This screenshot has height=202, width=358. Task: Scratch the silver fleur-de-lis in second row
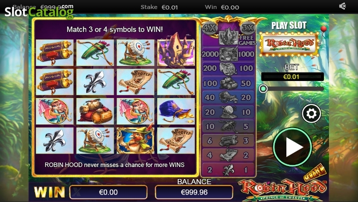95,82
